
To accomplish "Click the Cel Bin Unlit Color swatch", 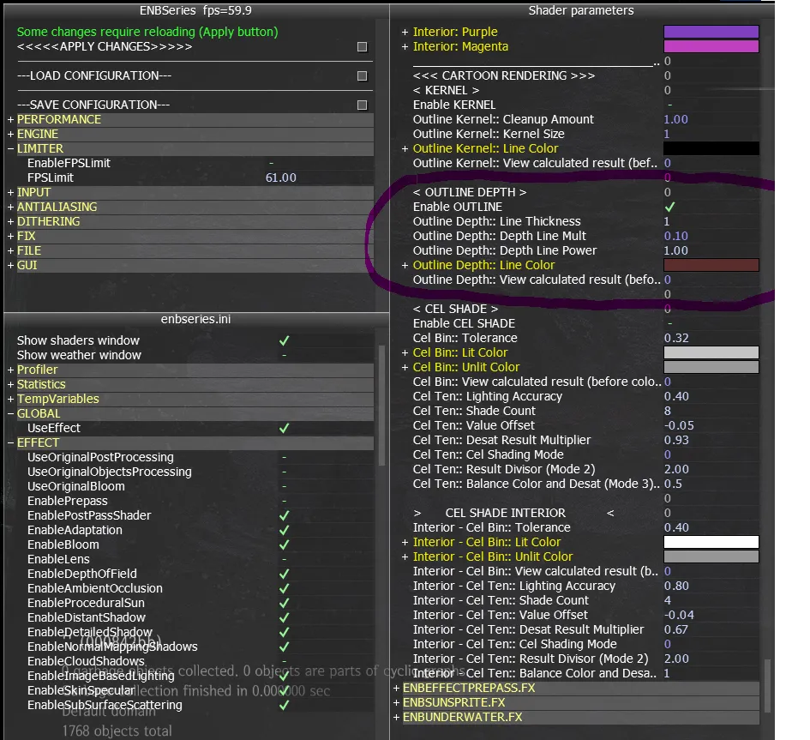I will tap(711, 367).
